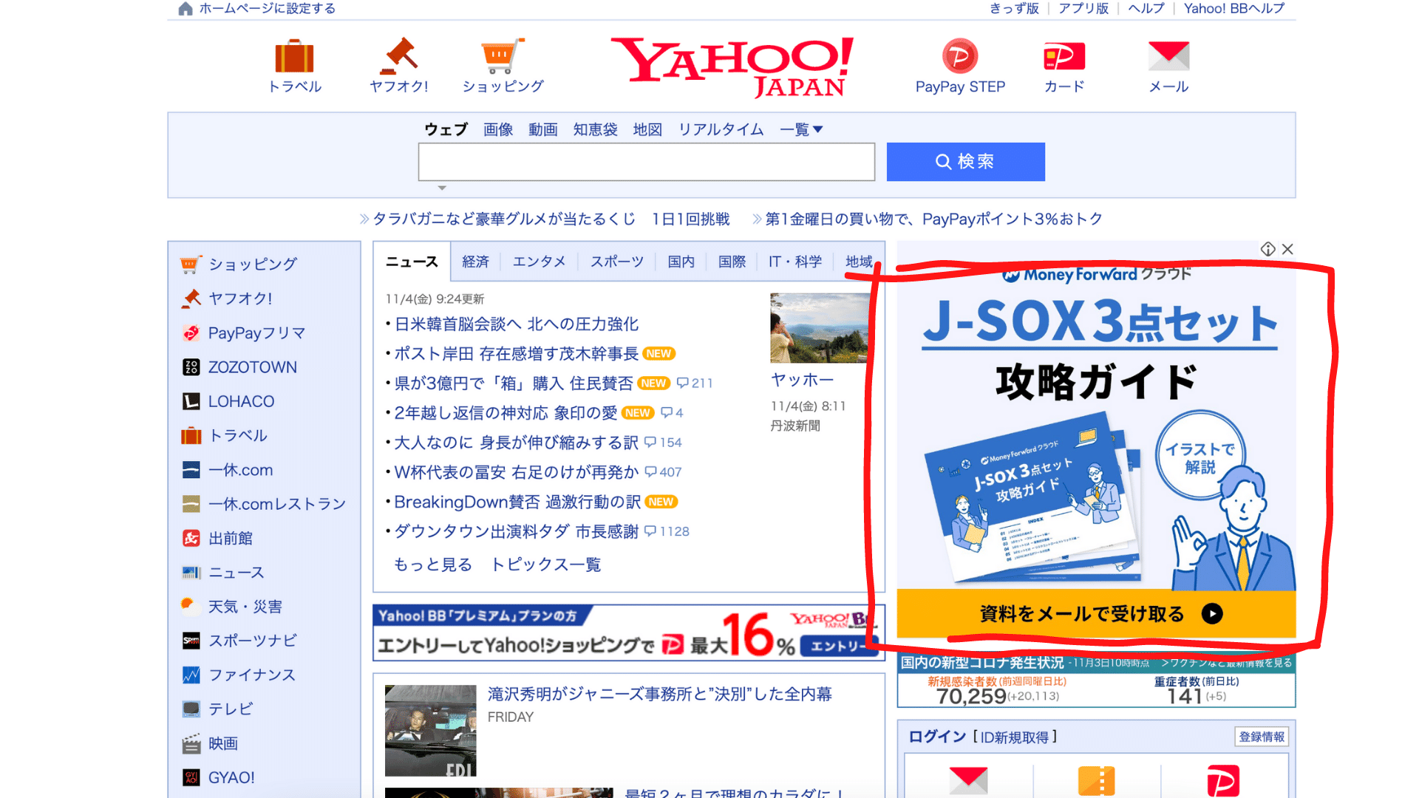The height and width of the screenshot is (798, 1419).
Task: Click the LOHACO icon in the sidebar
Action: (191, 401)
